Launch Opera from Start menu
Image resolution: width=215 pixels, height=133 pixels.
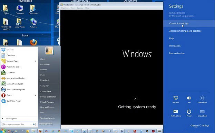pos(19,95)
